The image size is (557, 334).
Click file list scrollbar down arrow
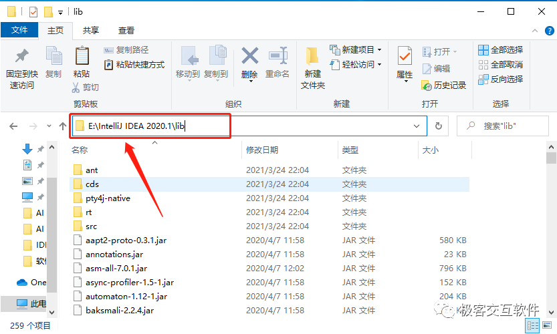point(551,313)
